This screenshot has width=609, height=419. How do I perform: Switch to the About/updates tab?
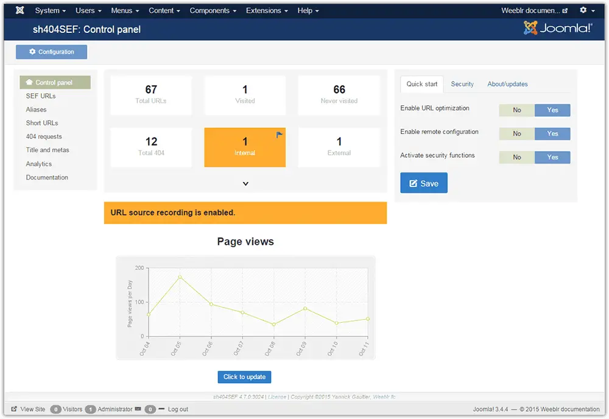click(x=507, y=84)
